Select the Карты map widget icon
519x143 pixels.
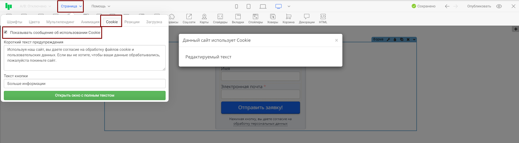pyautogui.click(x=204, y=19)
